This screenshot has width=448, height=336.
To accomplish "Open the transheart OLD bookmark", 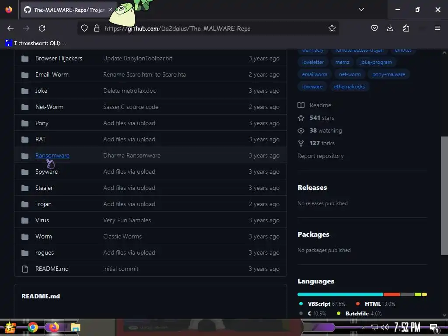I will pos(35,43).
